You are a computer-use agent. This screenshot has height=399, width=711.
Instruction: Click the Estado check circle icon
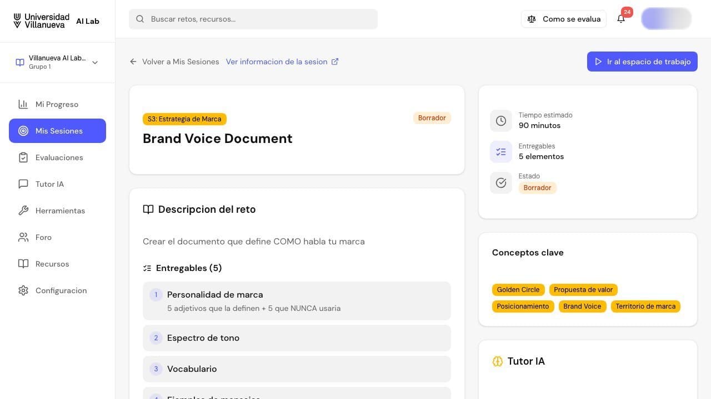tap(501, 183)
